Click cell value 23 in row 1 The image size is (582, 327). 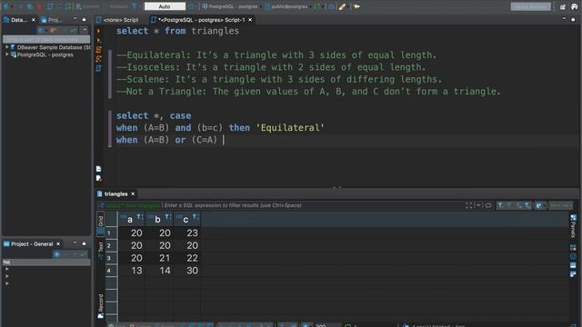[192, 233]
